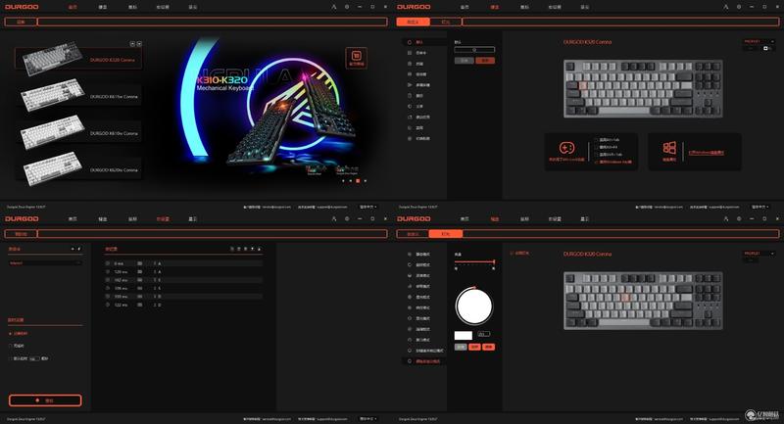Open the PROFILE1 dropdown in the lighting window

pos(759,254)
